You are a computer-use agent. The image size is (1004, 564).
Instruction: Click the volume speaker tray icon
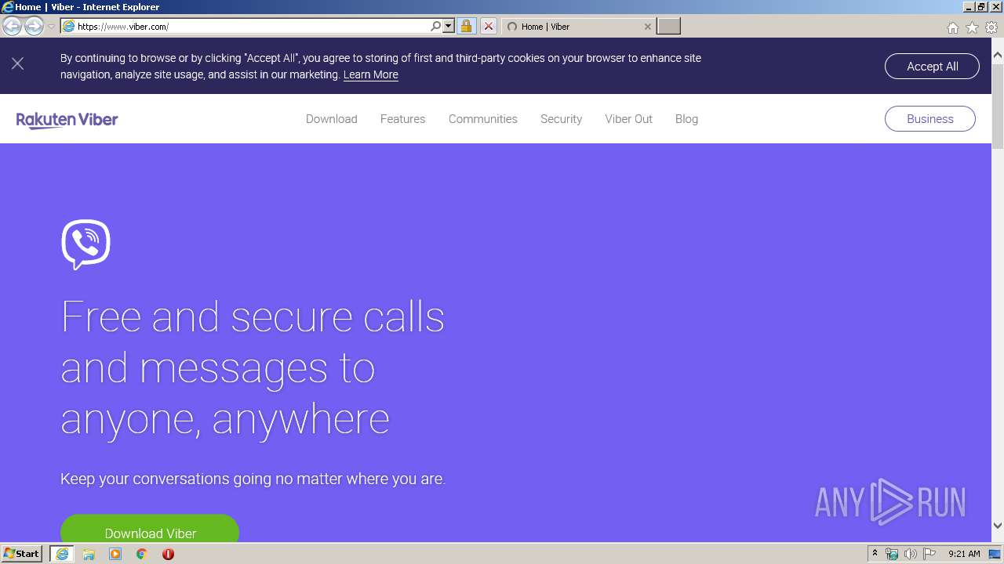[x=910, y=554]
